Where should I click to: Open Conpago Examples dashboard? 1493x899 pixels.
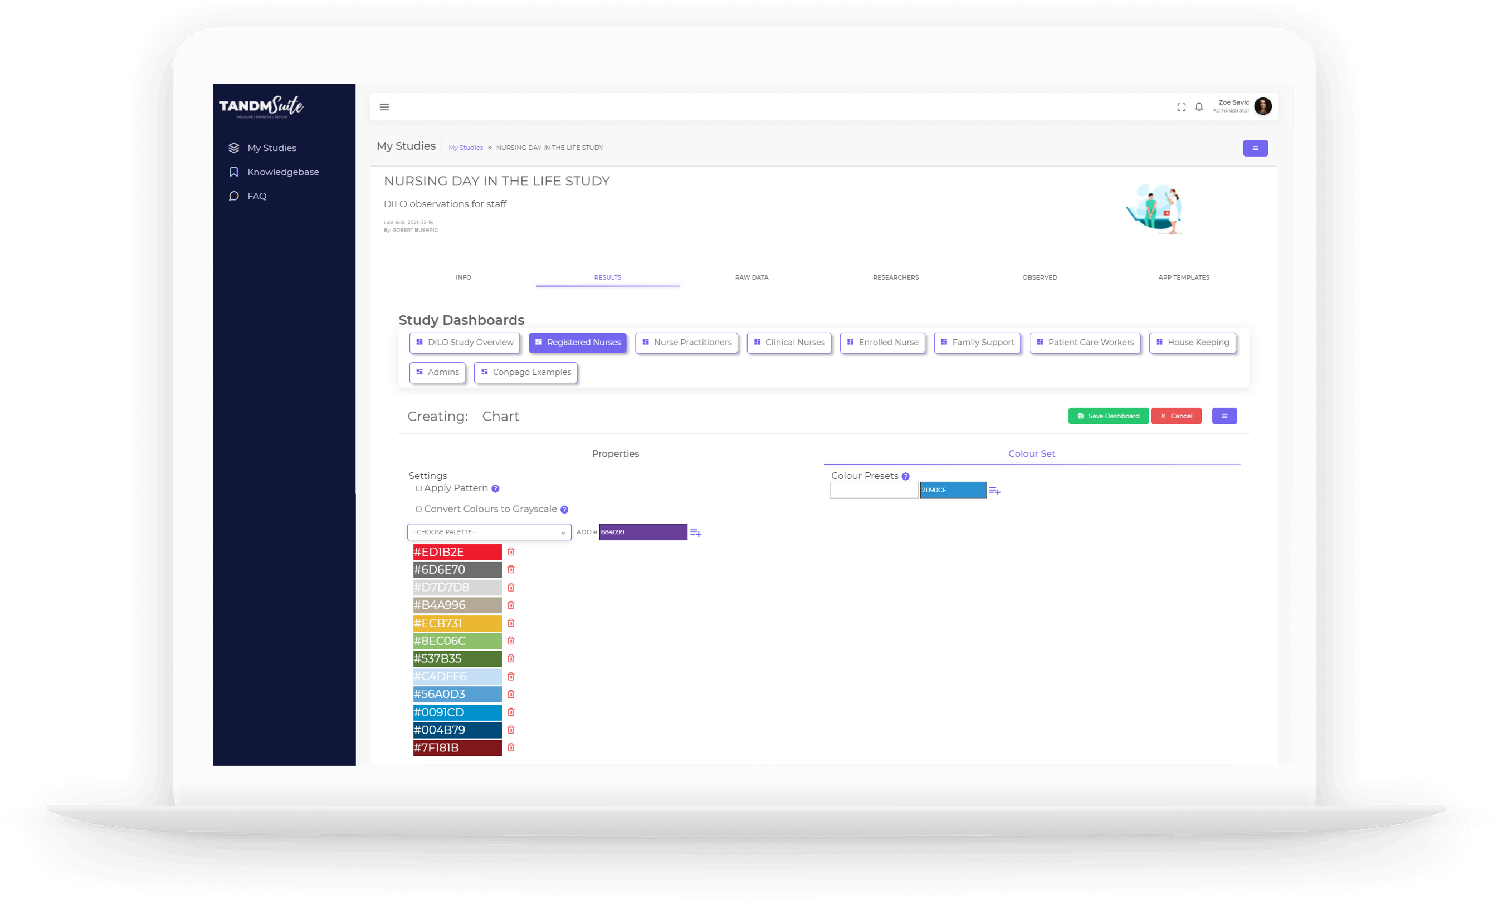tap(525, 373)
